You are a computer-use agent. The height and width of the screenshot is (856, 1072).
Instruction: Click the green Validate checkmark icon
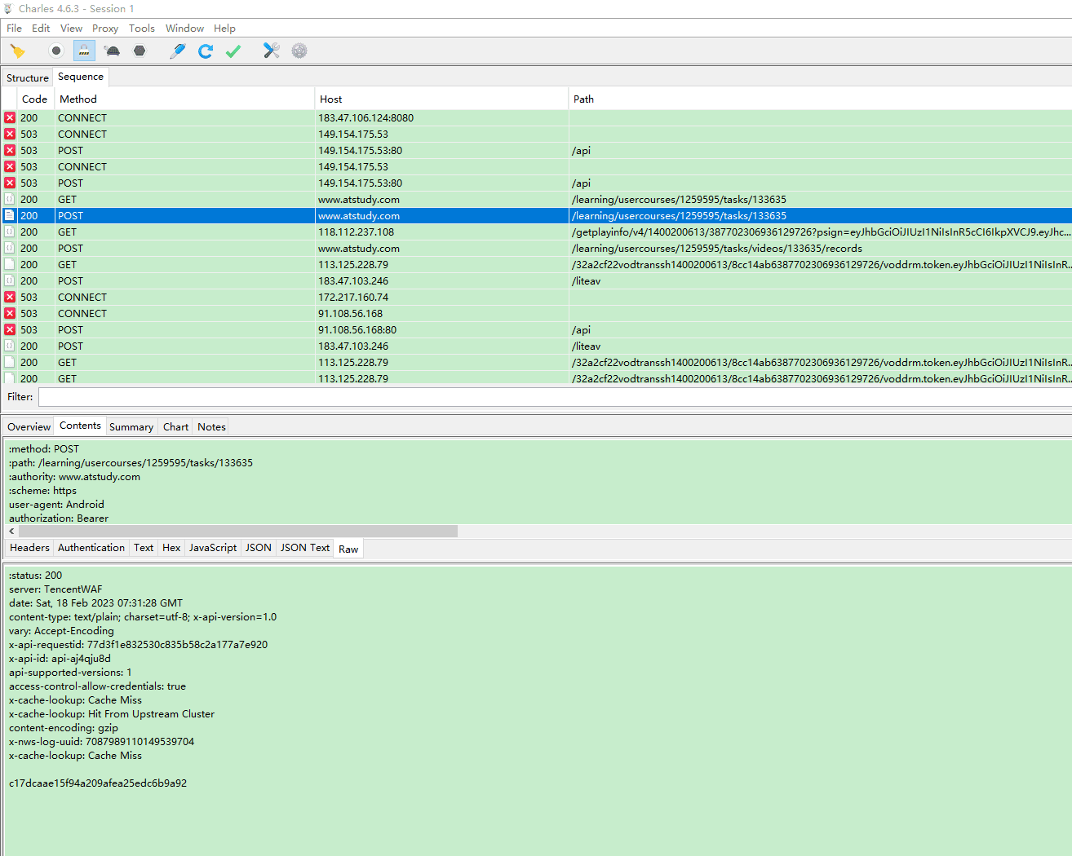point(233,51)
